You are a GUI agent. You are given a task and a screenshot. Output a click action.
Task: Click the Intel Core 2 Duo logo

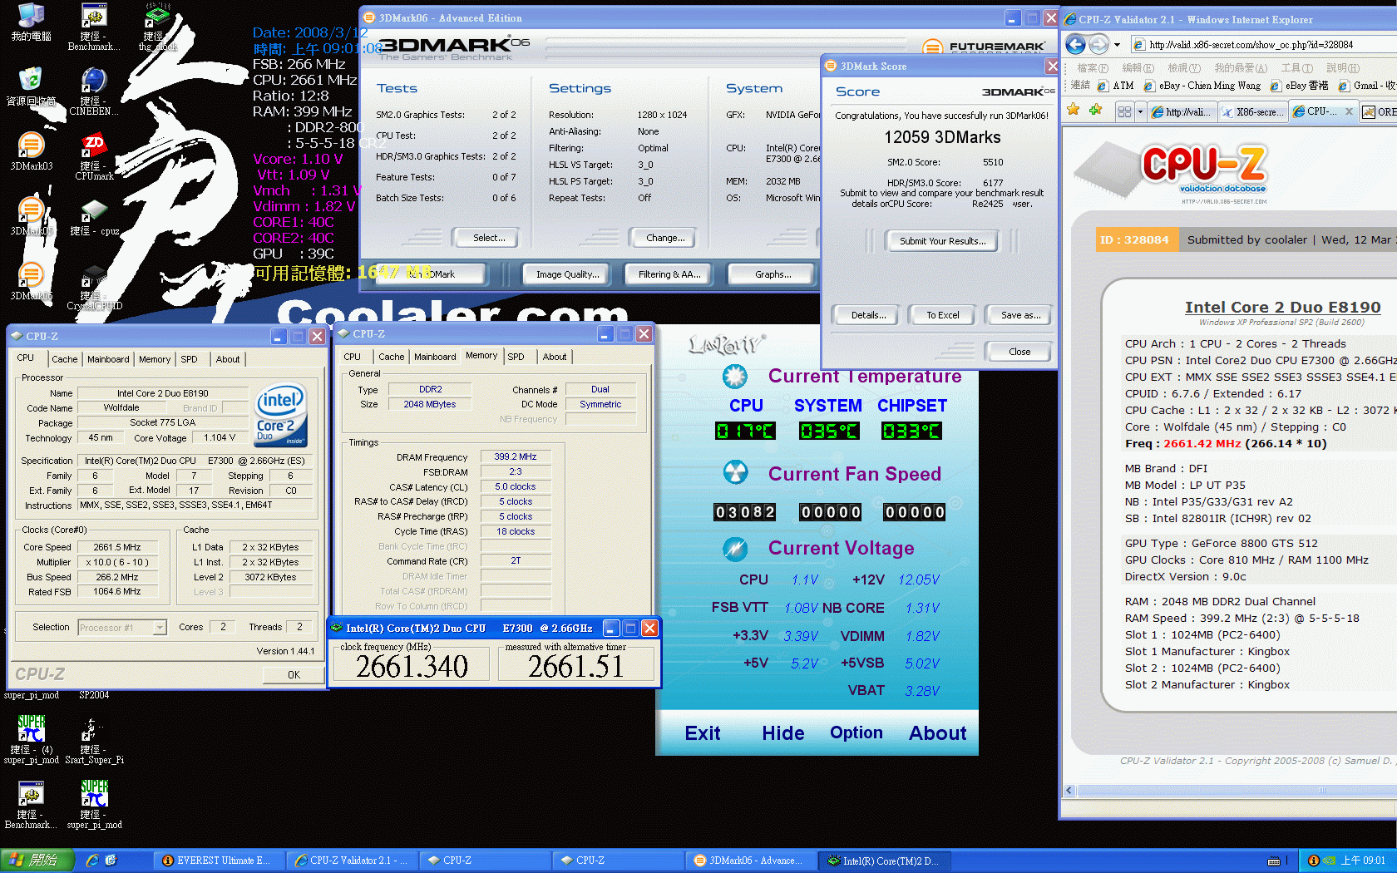pyautogui.click(x=281, y=414)
